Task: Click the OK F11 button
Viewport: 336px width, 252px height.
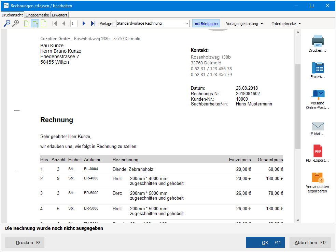Action: [x=265, y=242]
